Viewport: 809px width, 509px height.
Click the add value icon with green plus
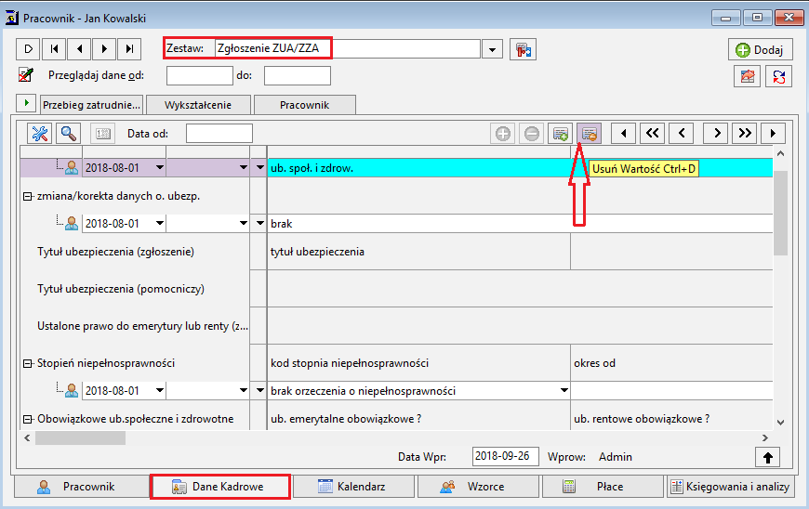(x=561, y=134)
